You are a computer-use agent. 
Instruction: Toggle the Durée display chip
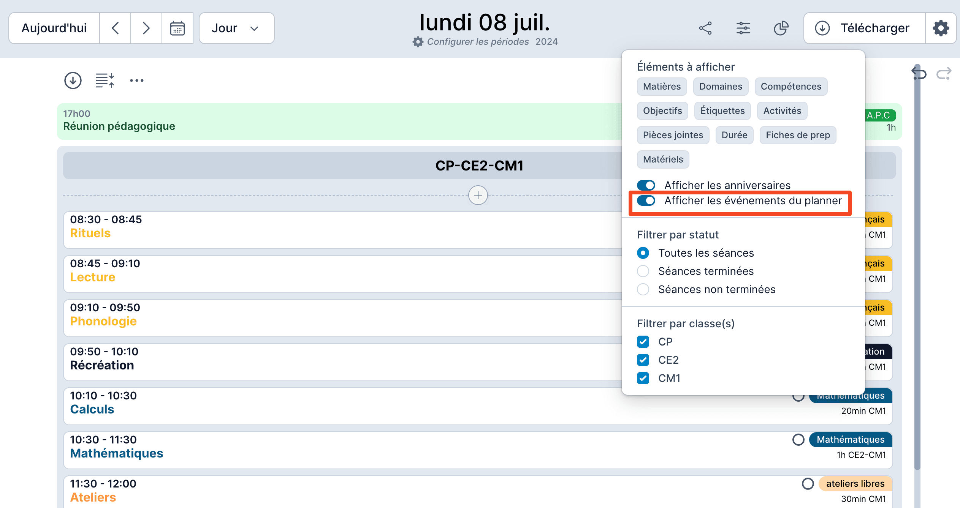coord(734,135)
